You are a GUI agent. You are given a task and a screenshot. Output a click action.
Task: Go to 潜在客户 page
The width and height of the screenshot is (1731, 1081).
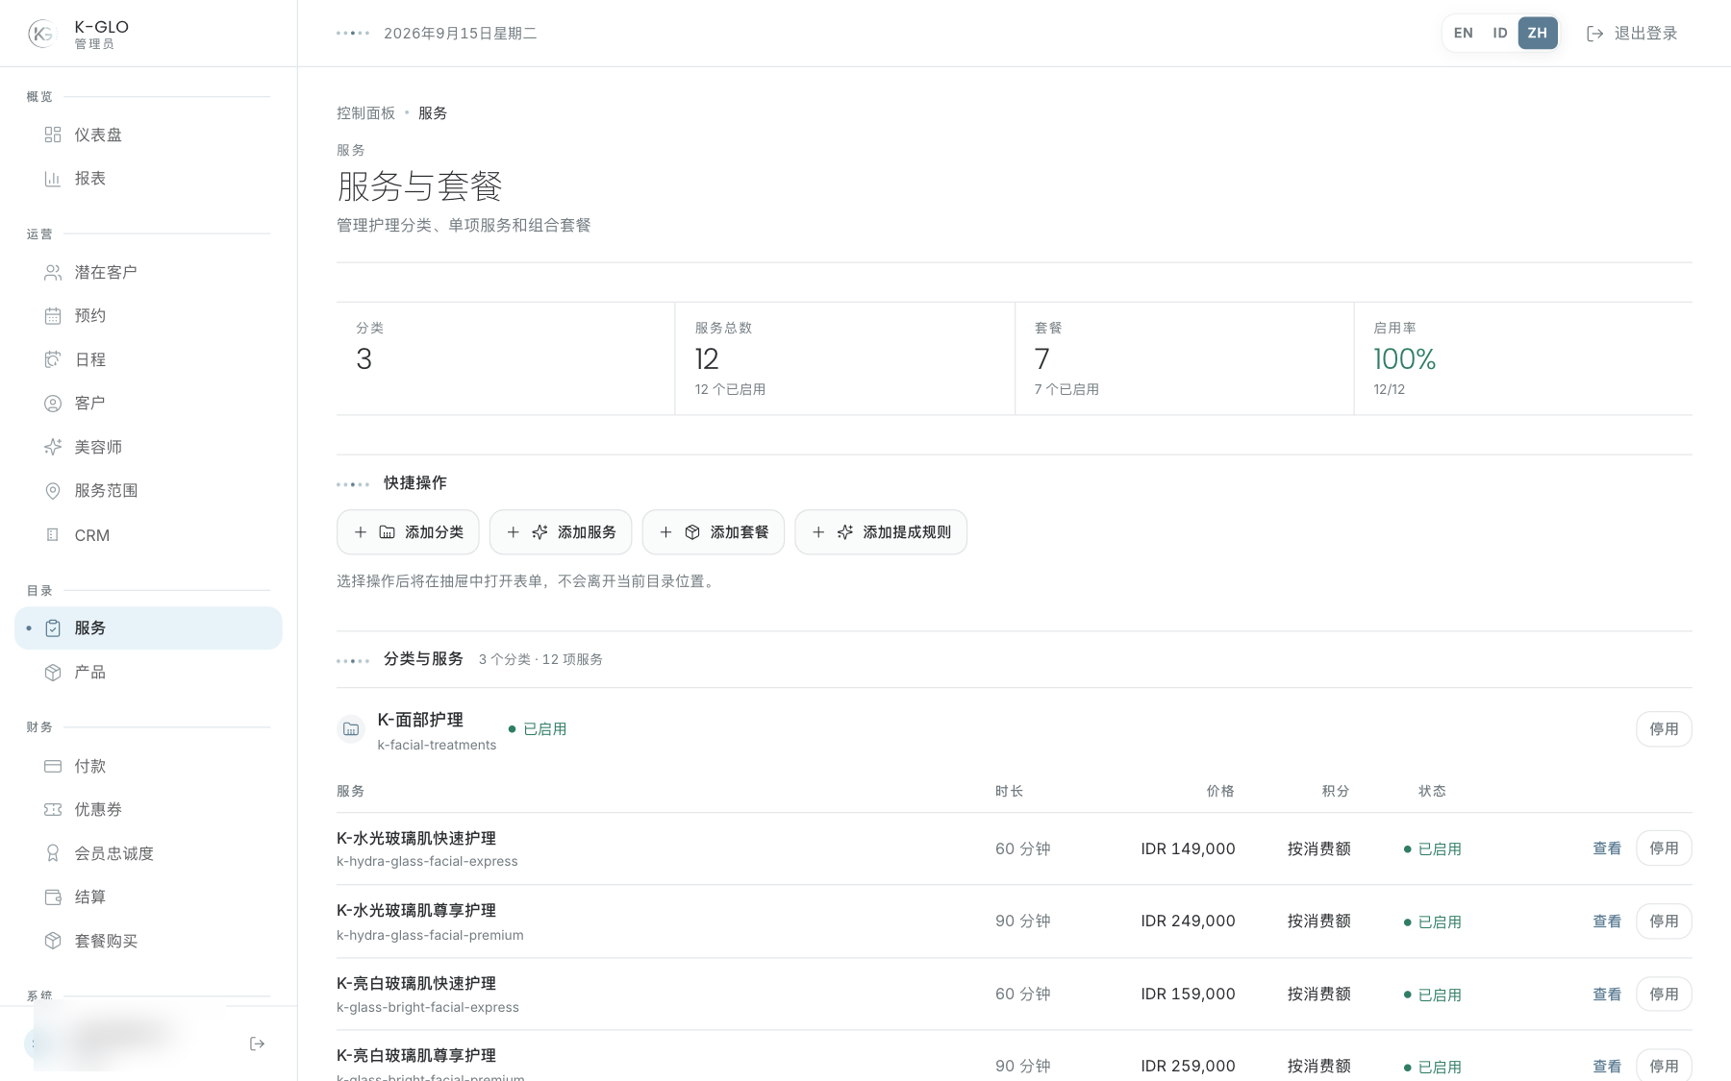(149, 273)
